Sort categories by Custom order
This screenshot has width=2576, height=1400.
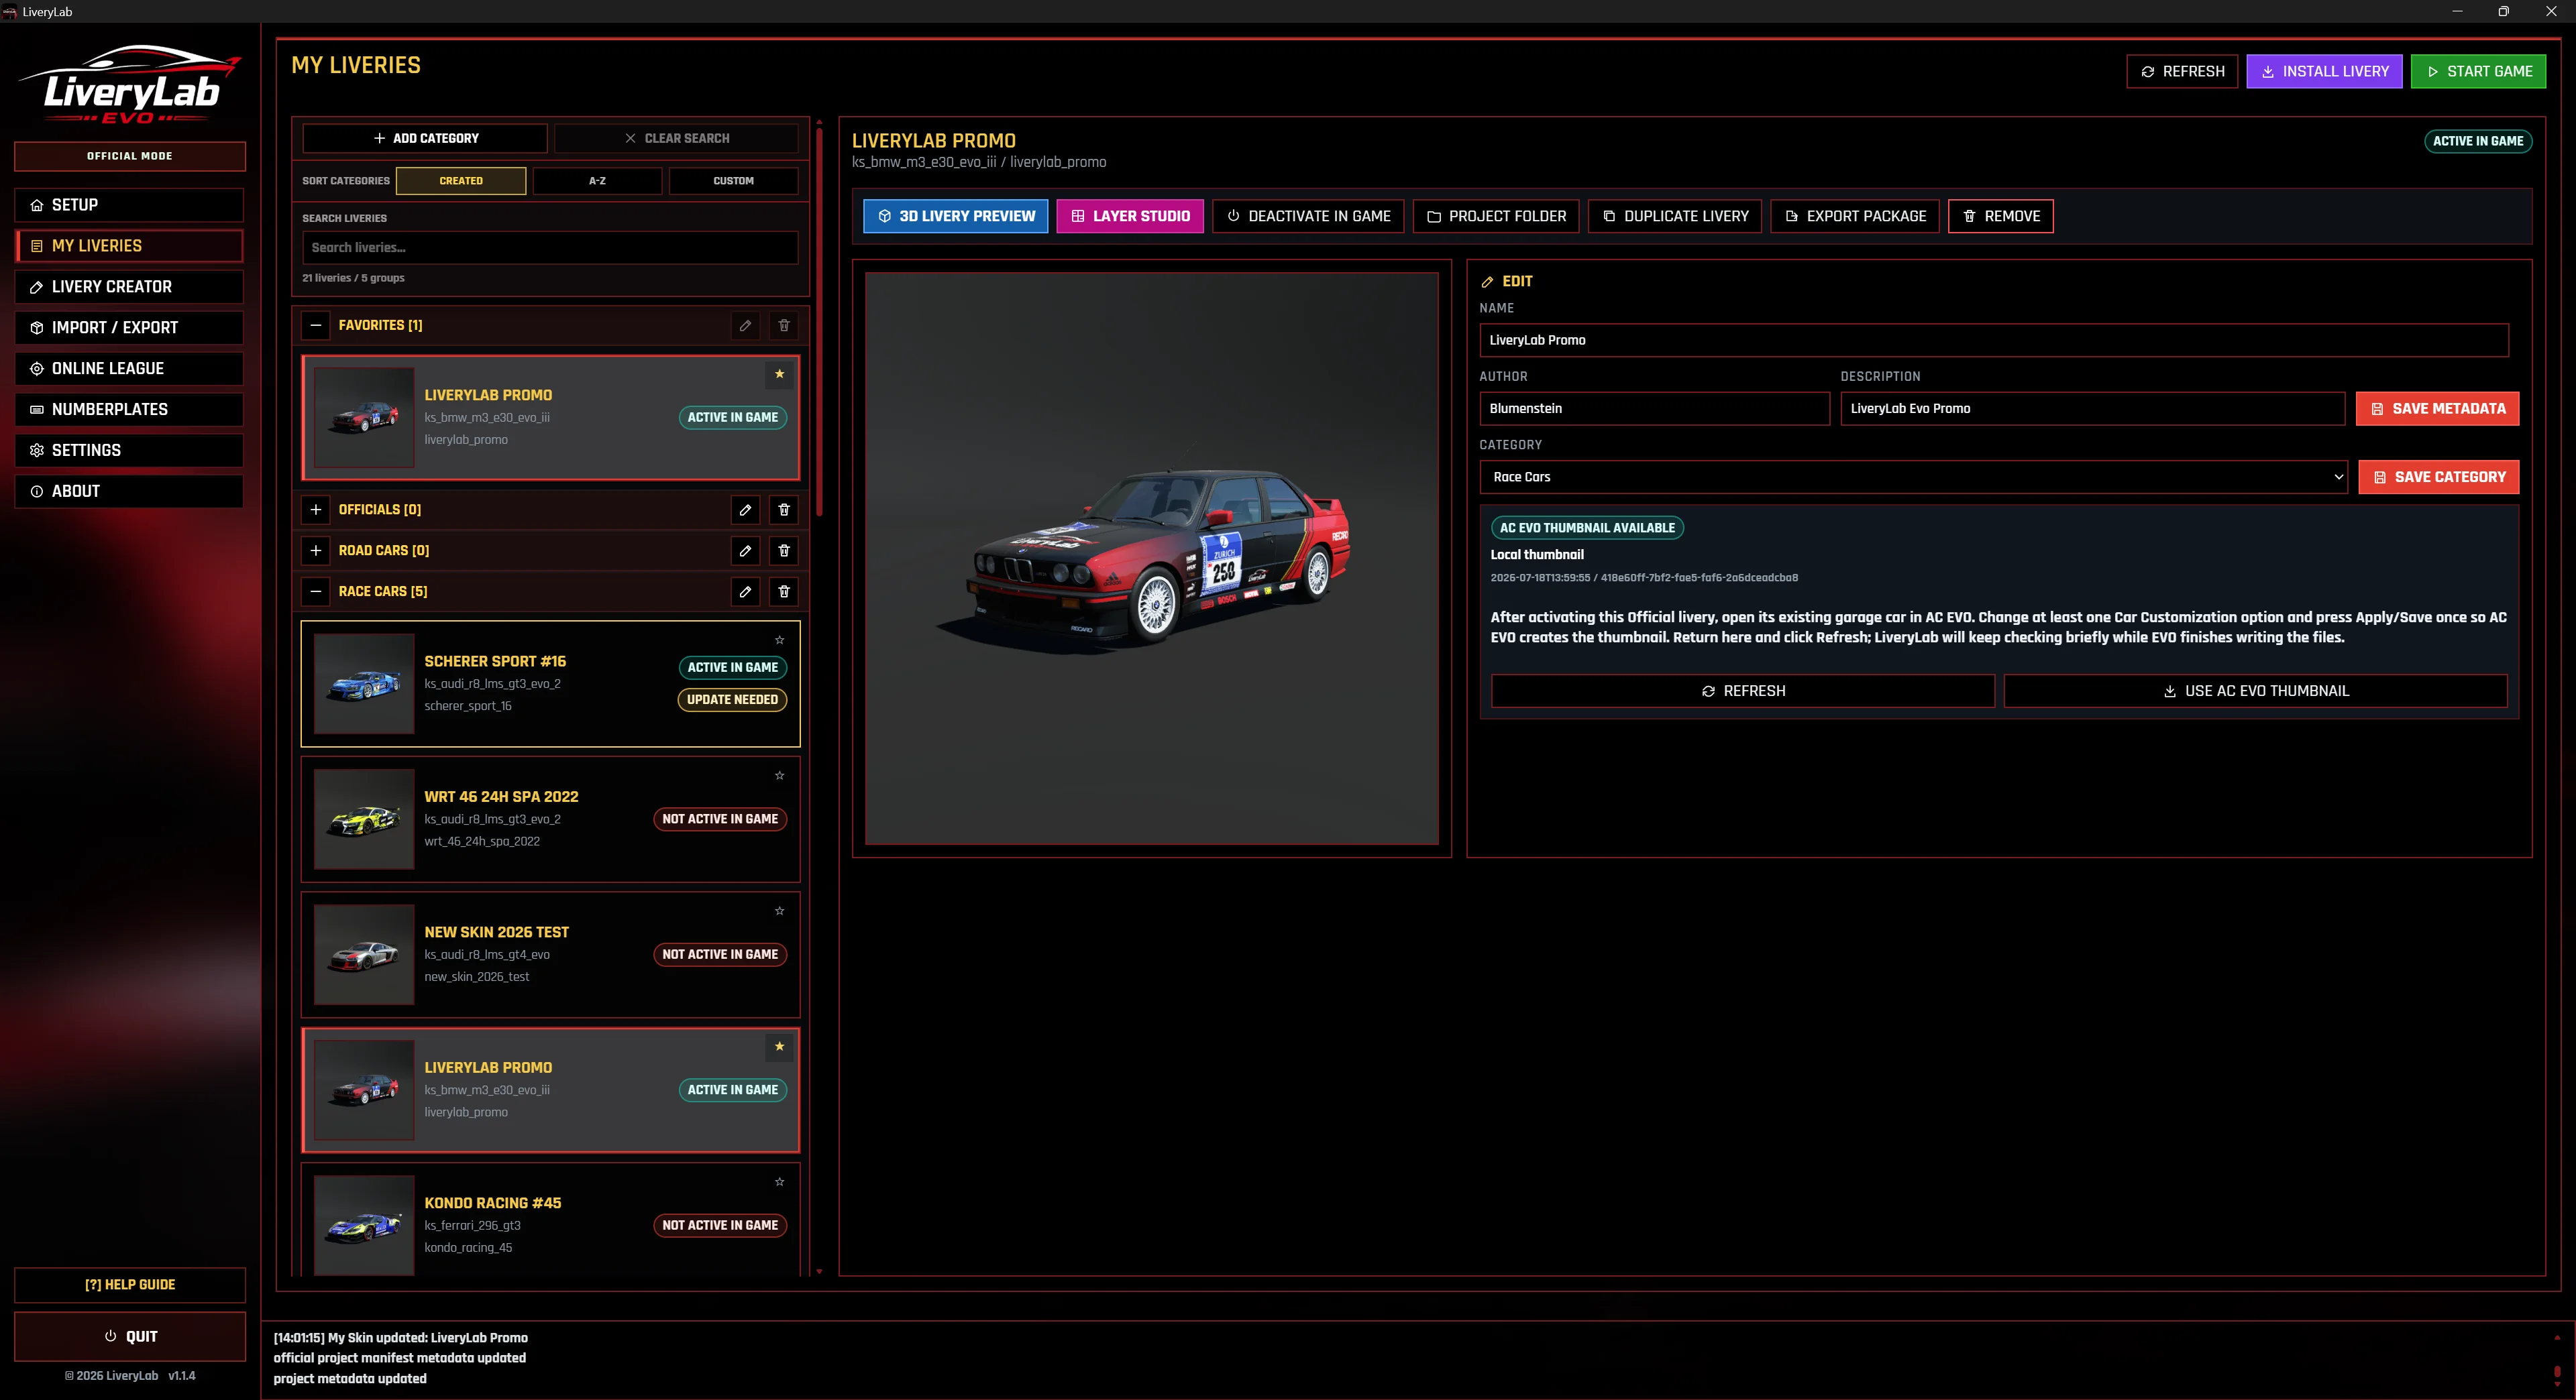coord(733,181)
